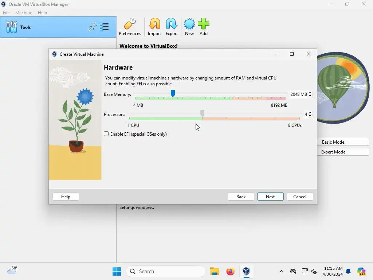This screenshot has width=373, height=280.
Task: Click the Processors slider handle
Action: tap(202, 113)
